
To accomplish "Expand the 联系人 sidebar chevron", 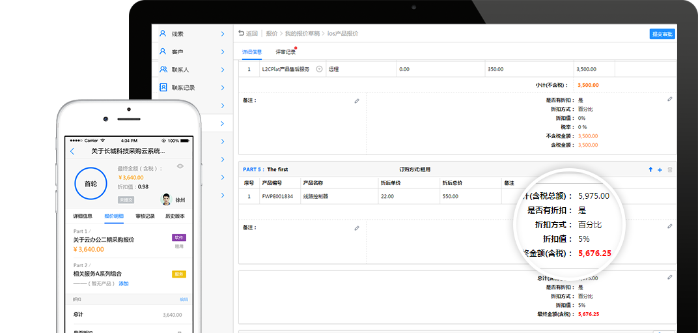I will pos(223,70).
